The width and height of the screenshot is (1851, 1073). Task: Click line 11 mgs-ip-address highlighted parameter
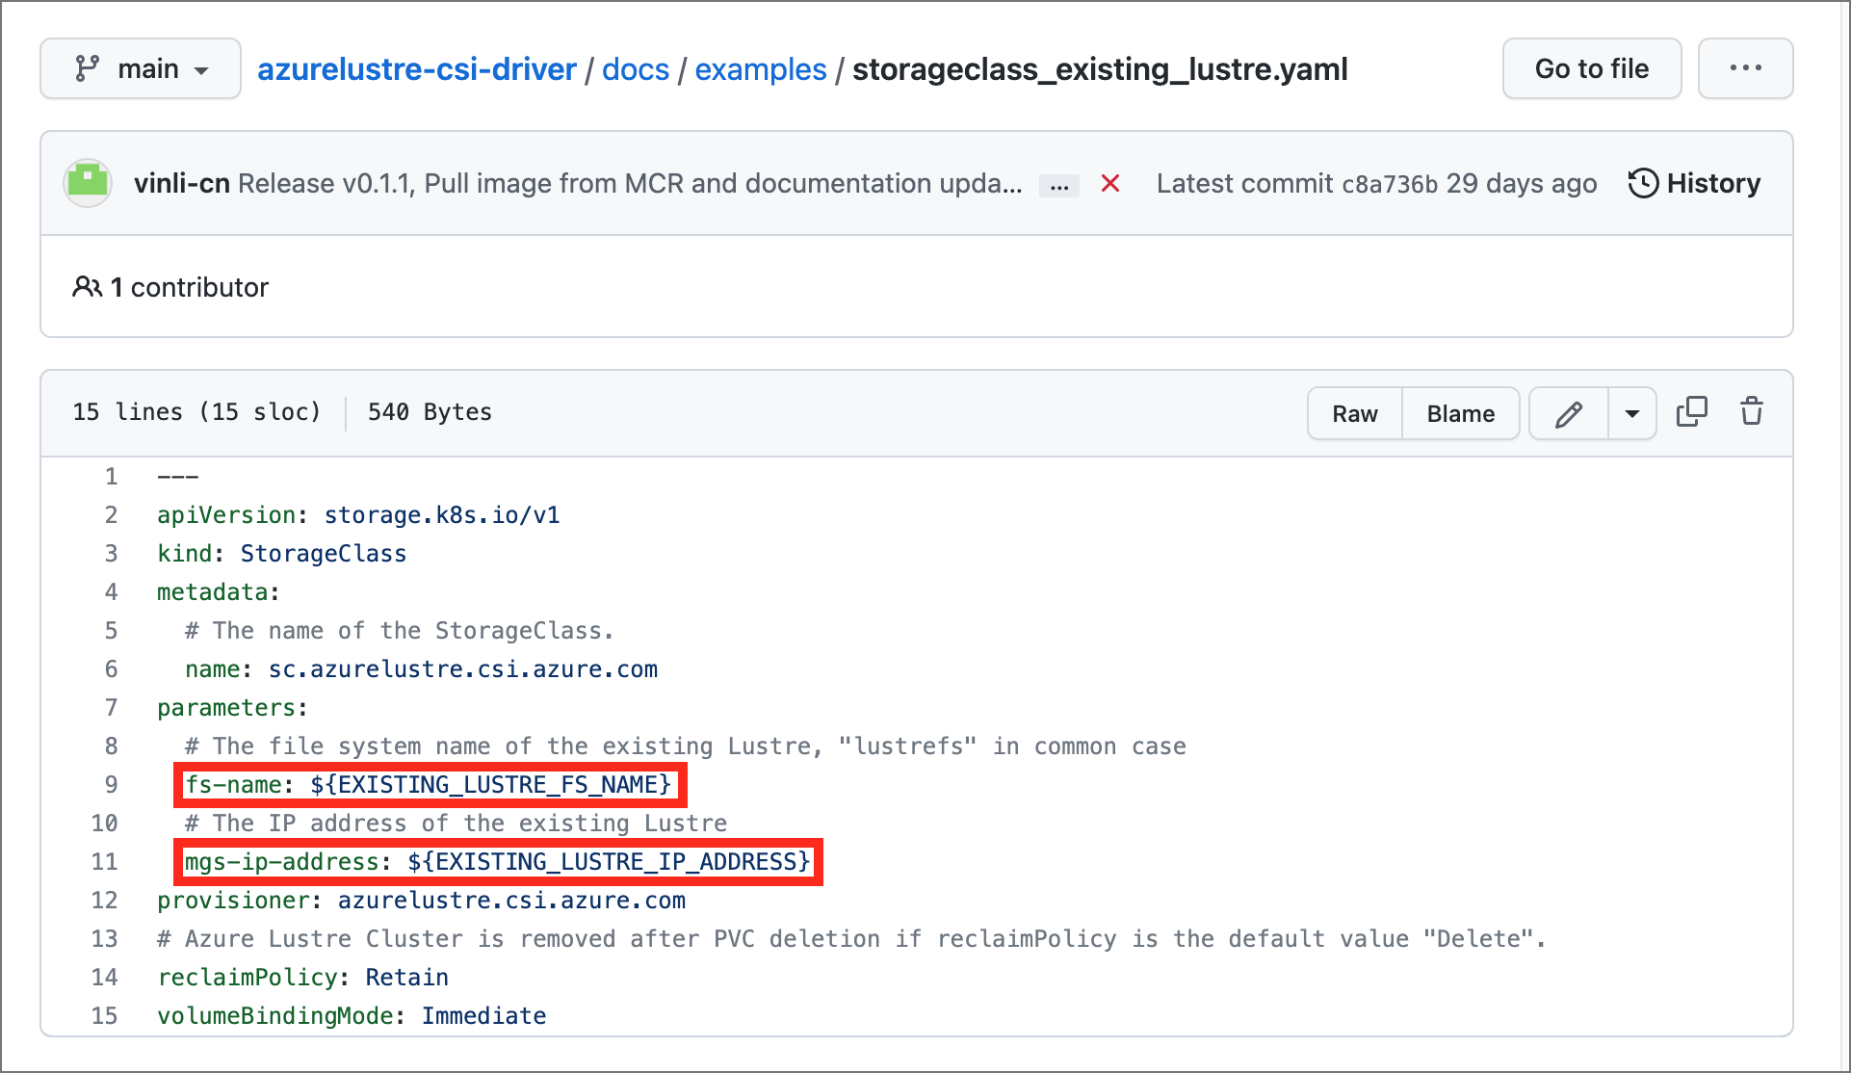[x=491, y=860]
